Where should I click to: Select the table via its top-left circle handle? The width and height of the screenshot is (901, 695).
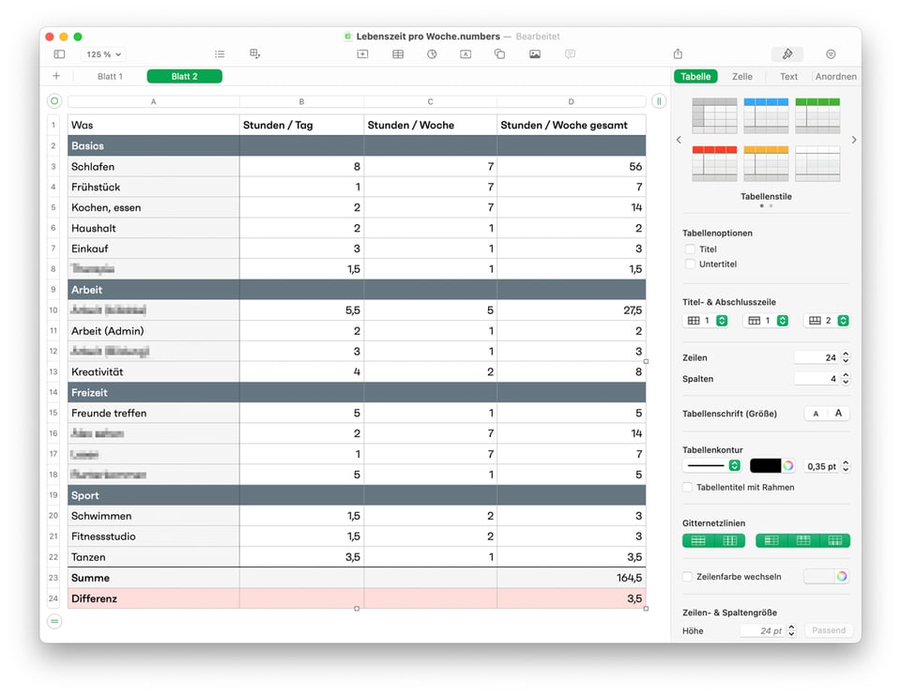click(54, 101)
